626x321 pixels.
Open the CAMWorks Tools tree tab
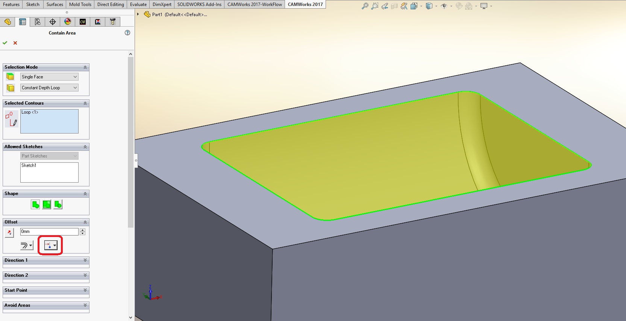coord(112,22)
